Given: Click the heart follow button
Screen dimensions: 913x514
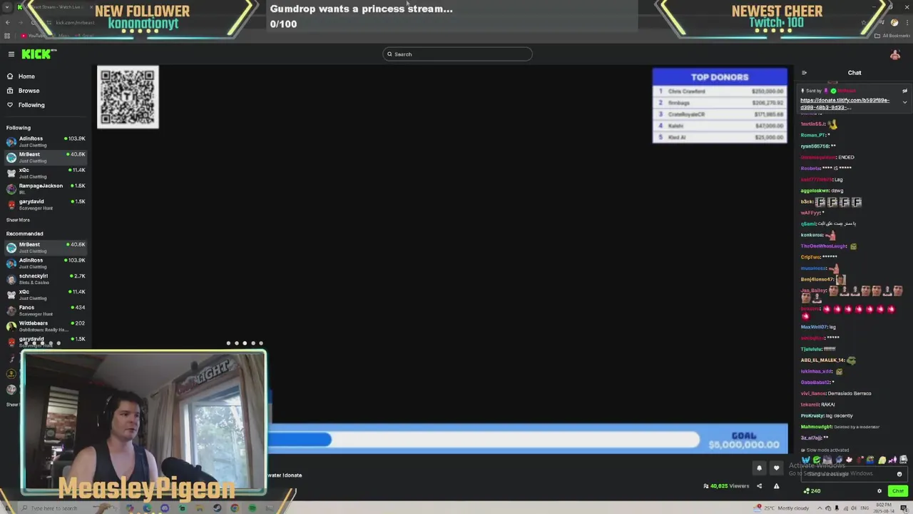Looking at the screenshot, I should pyautogui.click(x=776, y=468).
